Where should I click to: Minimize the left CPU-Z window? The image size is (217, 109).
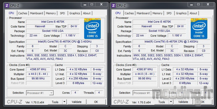[85, 5]
